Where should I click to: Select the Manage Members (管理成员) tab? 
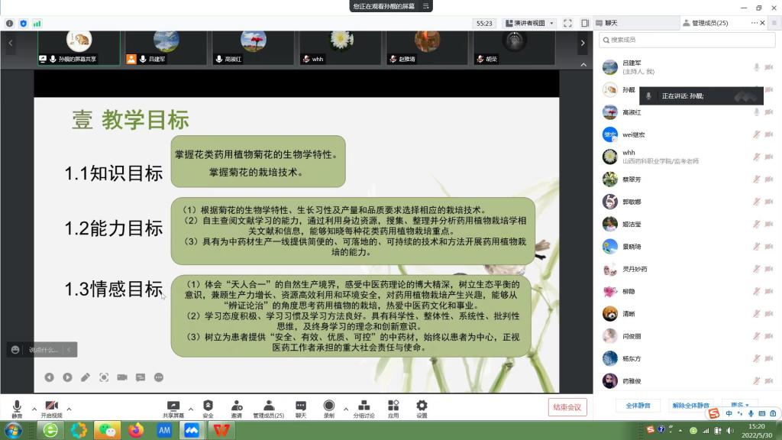(705, 24)
